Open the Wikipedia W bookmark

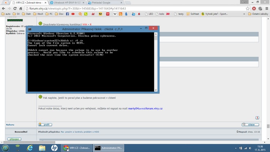(x=115, y=14)
